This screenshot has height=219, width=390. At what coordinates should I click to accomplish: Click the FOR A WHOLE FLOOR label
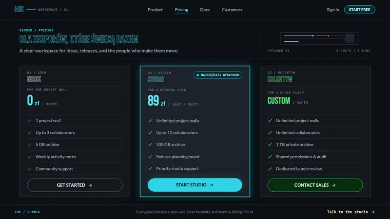(286, 92)
